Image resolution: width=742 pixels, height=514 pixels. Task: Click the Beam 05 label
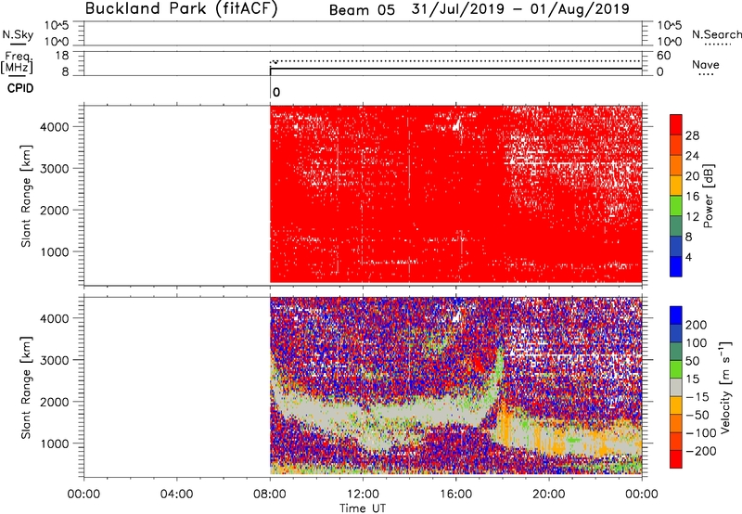pos(362,10)
